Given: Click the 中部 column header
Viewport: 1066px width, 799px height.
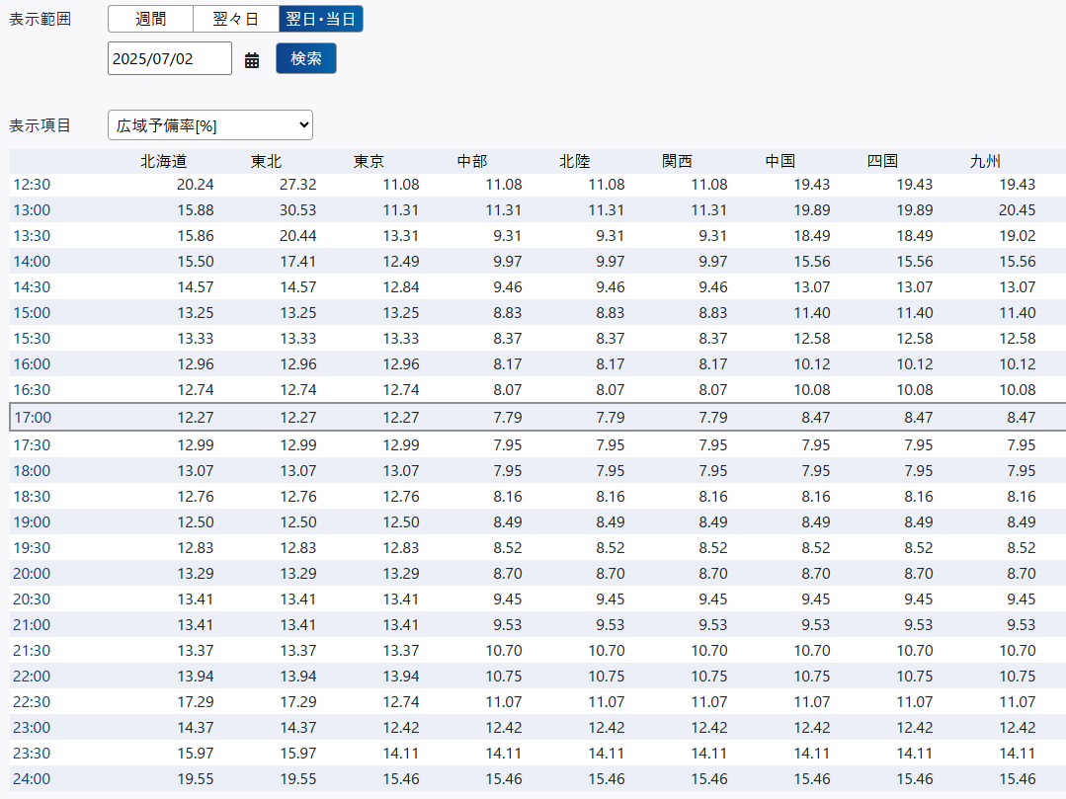Looking at the screenshot, I should coord(472,161).
